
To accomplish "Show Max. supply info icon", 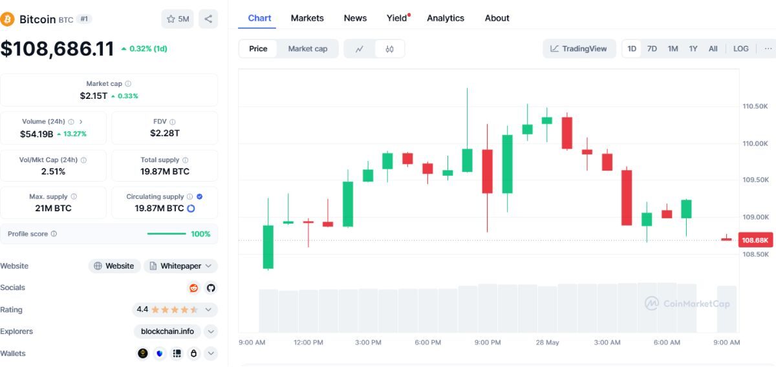I will tap(74, 196).
